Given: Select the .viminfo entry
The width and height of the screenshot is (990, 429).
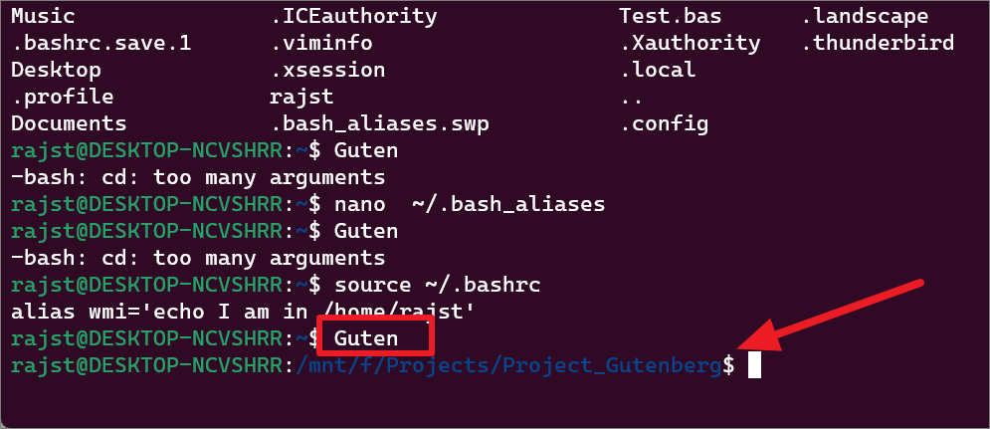Looking at the screenshot, I should [x=321, y=43].
